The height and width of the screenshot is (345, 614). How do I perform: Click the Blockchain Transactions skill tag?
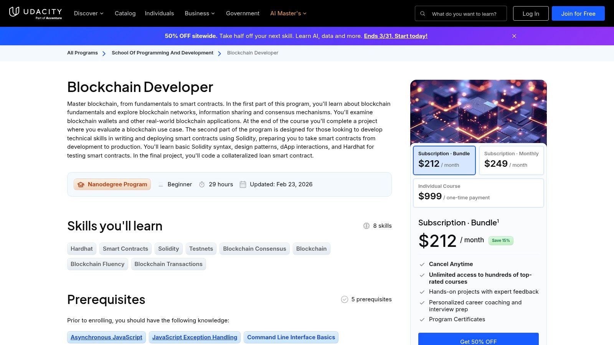point(168,264)
